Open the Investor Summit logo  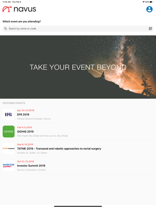pyautogui.click(x=9, y=165)
